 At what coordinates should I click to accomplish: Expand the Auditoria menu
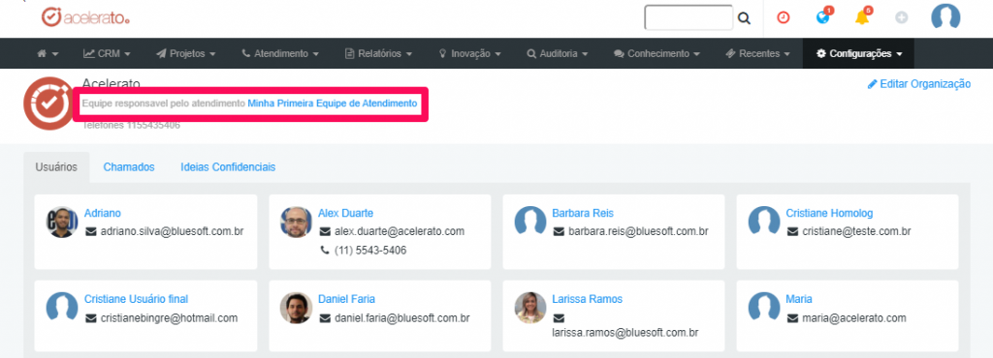click(558, 53)
